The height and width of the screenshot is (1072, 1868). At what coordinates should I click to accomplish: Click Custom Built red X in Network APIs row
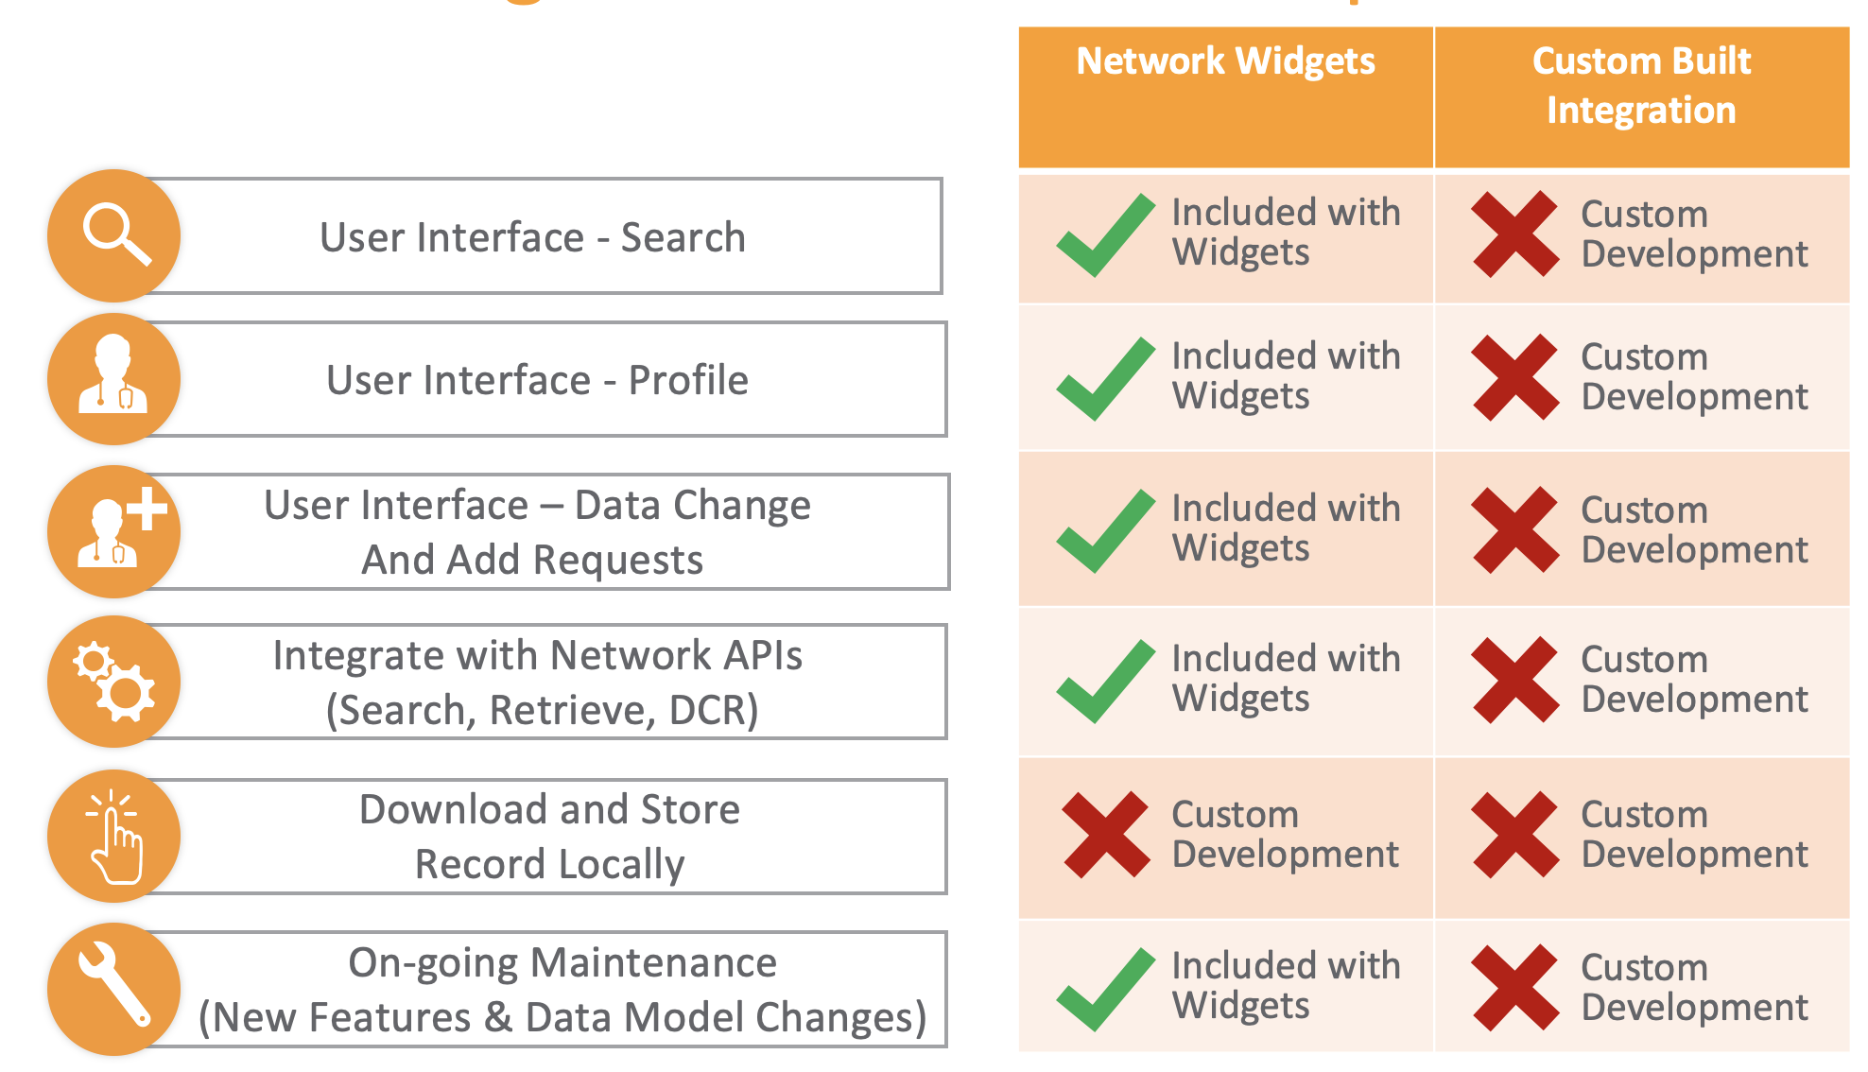[1514, 681]
